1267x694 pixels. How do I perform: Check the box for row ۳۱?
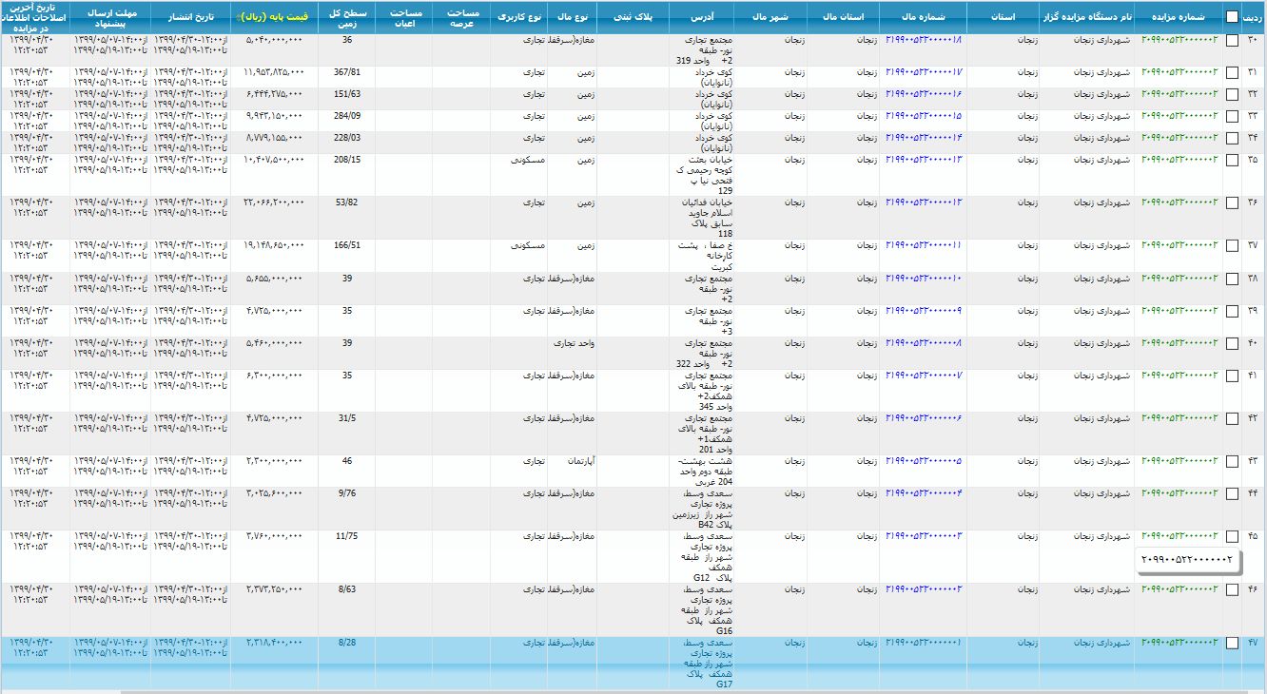click(1232, 73)
